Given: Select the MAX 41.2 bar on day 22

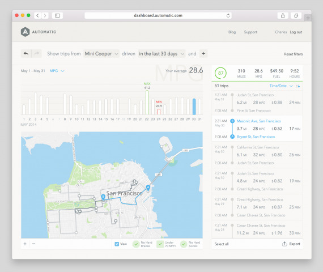Looking at the screenshot, I should pyautogui.click(x=147, y=103).
